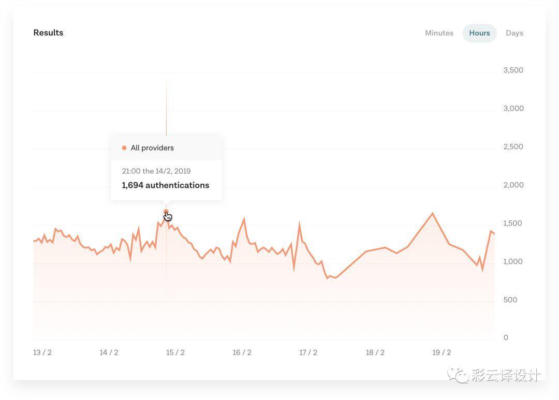The image size is (559, 400).
Task: Switch to the Minutes view
Action: [439, 33]
